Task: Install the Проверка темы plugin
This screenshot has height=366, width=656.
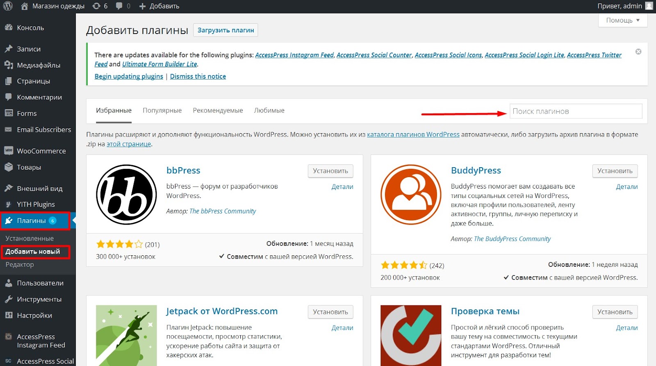Action: (615, 312)
